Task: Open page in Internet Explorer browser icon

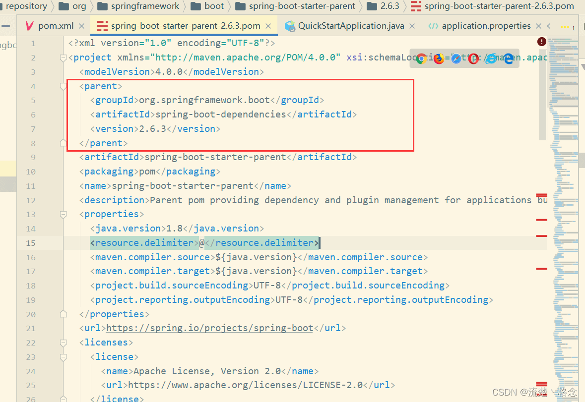Action: point(491,58)
